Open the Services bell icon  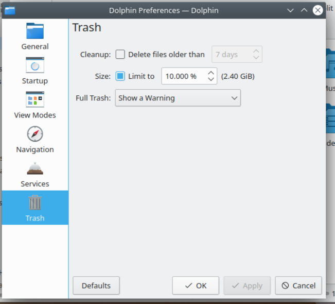(35, 168)
